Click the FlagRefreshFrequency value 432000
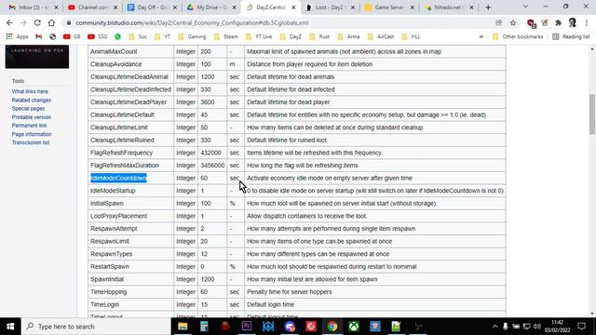The image size is (596, 335). 210,153
